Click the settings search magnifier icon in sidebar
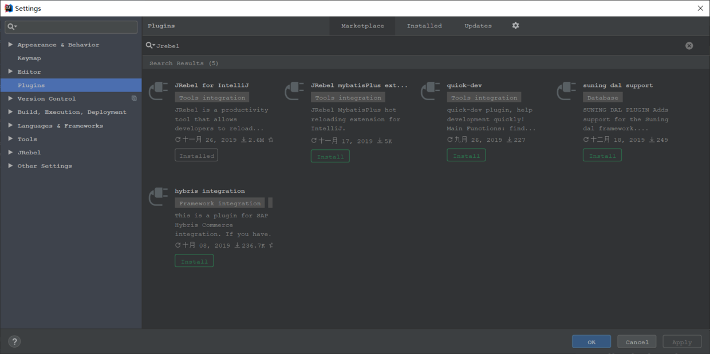 [x=12, y=27]
